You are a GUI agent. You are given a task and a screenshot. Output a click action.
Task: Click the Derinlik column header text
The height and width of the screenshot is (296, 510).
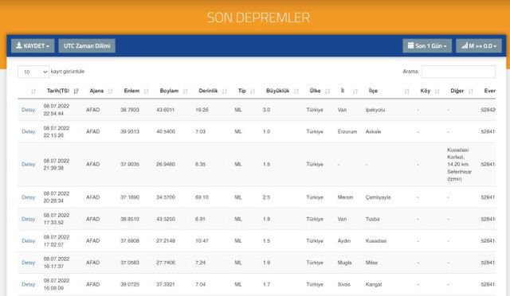click(208, 91)
